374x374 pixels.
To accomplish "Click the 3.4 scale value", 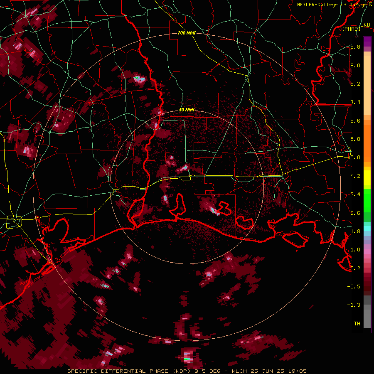I will point(355,194).
